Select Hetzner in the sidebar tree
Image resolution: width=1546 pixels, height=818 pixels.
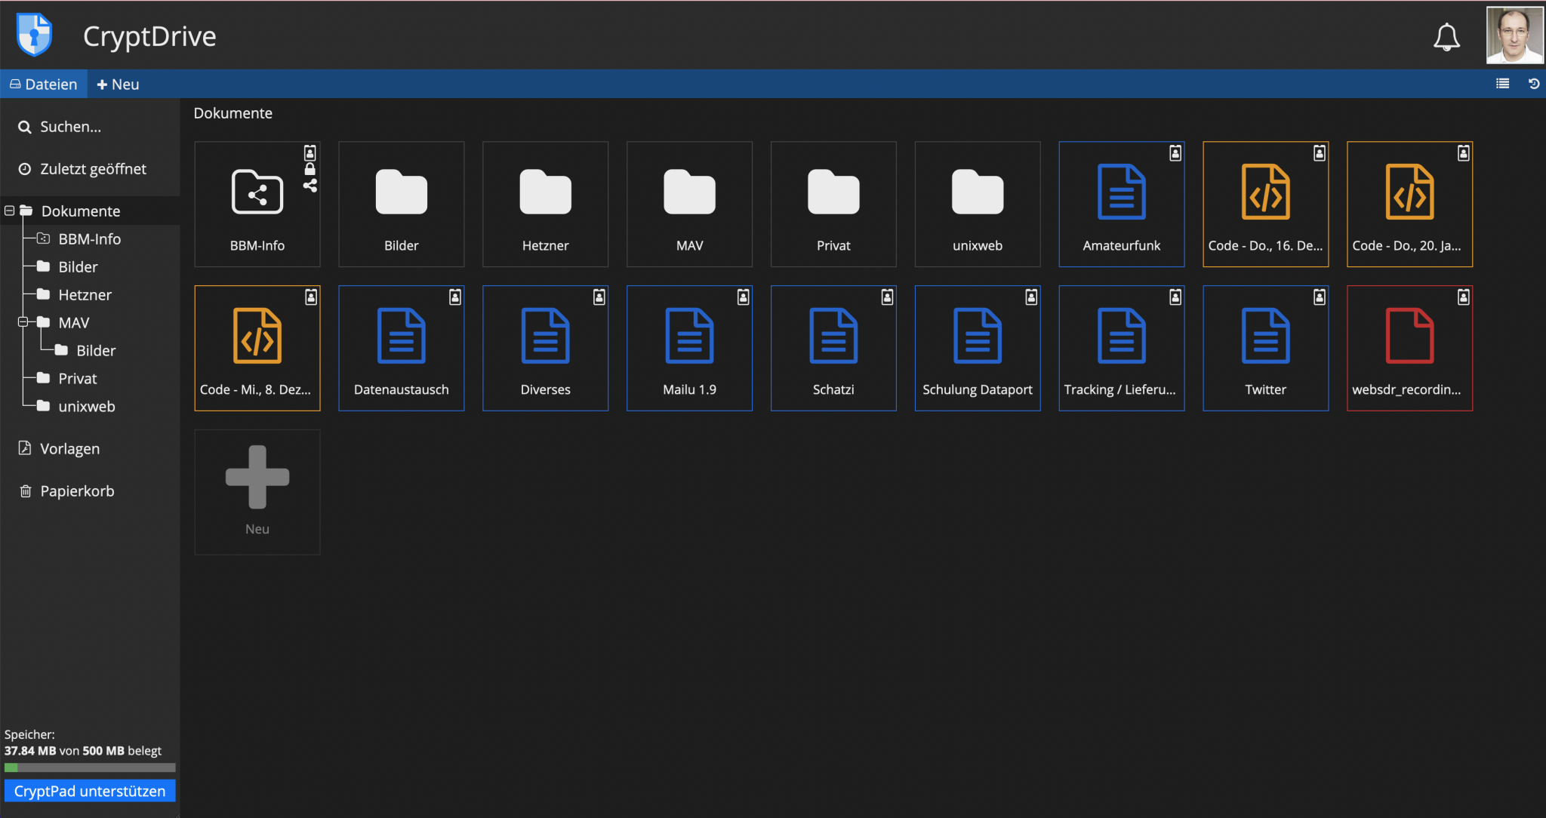(x=85, y=295)
